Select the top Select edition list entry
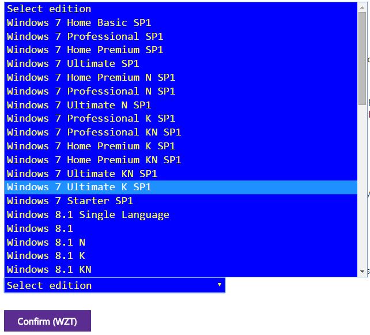The width and height of the screenshot is (370, 335). point(181,9)
